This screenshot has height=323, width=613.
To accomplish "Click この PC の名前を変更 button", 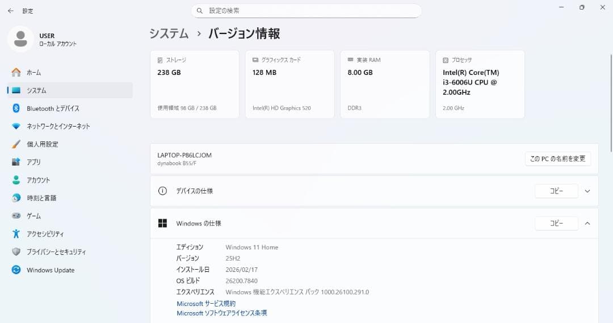I will click(558, 159).
